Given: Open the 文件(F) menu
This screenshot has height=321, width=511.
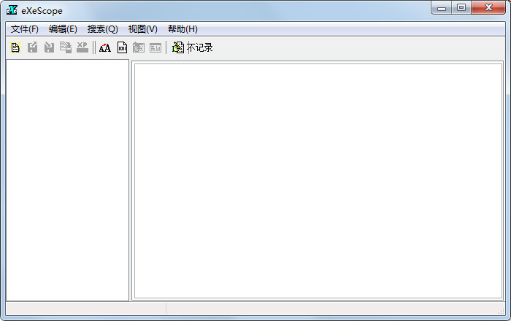Looking at the screenshot, I should [25, 29].
